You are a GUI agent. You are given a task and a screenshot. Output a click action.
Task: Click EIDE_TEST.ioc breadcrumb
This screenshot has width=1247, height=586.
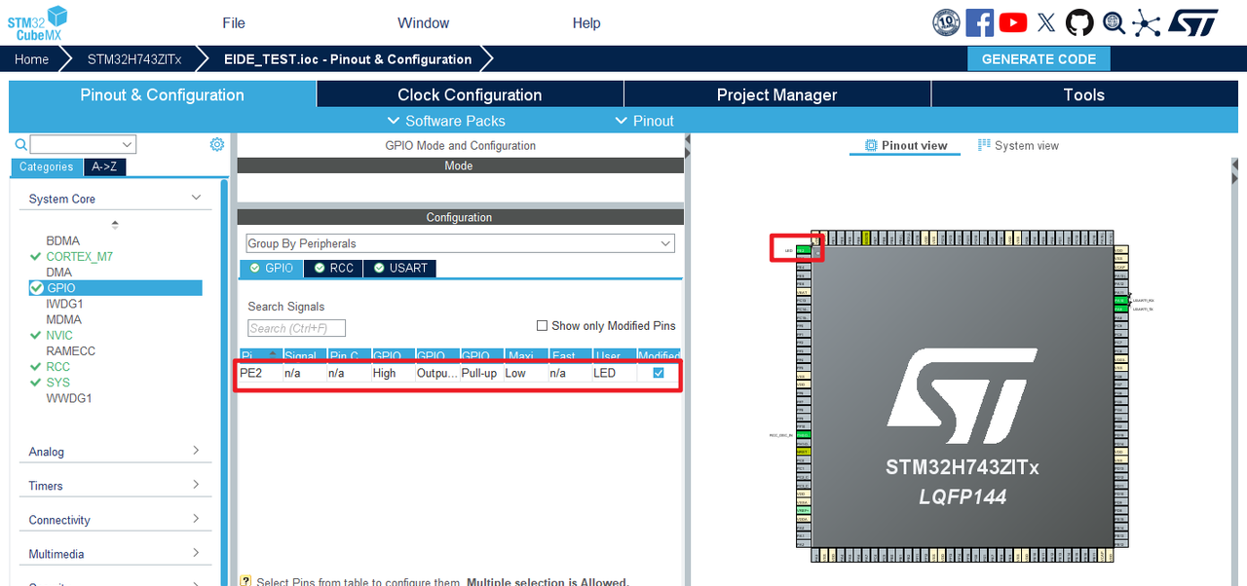[348, 59]
